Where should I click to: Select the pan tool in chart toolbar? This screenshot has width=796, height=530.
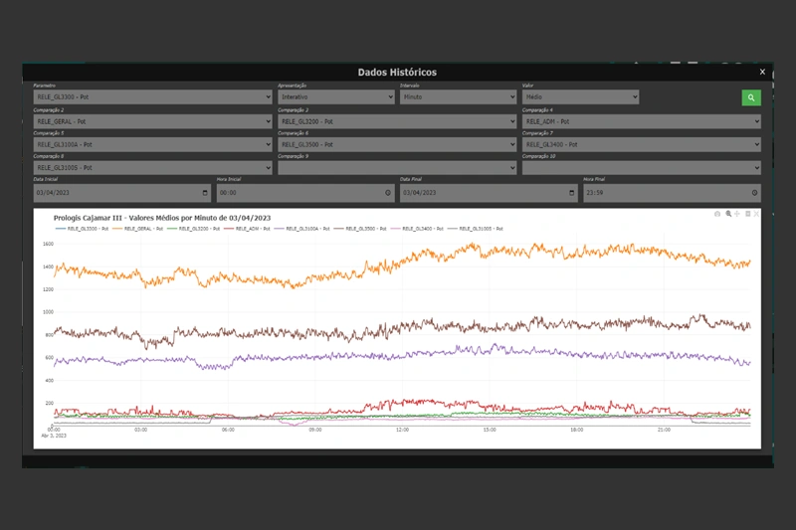coord(737,214)
